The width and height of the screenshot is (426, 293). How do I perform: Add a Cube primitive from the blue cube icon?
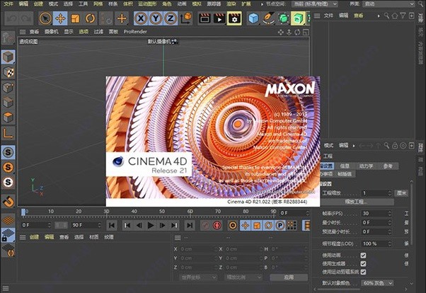(253, 18)
